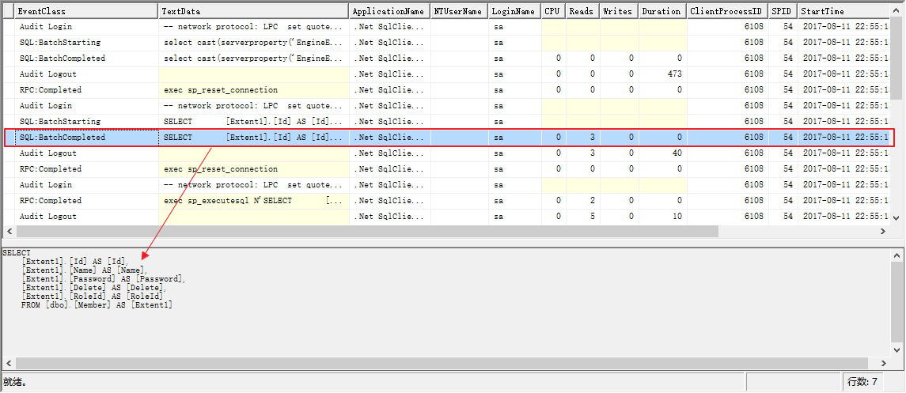906x393 pixels.
Task: Click the Writes column header
Action: click(x=620, y=11)
